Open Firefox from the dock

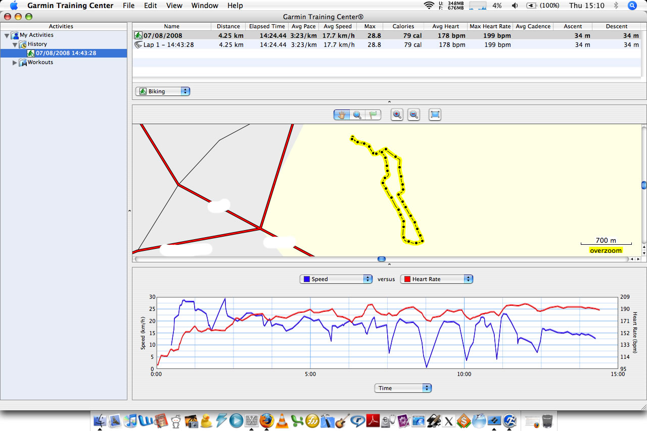point(267,420)
